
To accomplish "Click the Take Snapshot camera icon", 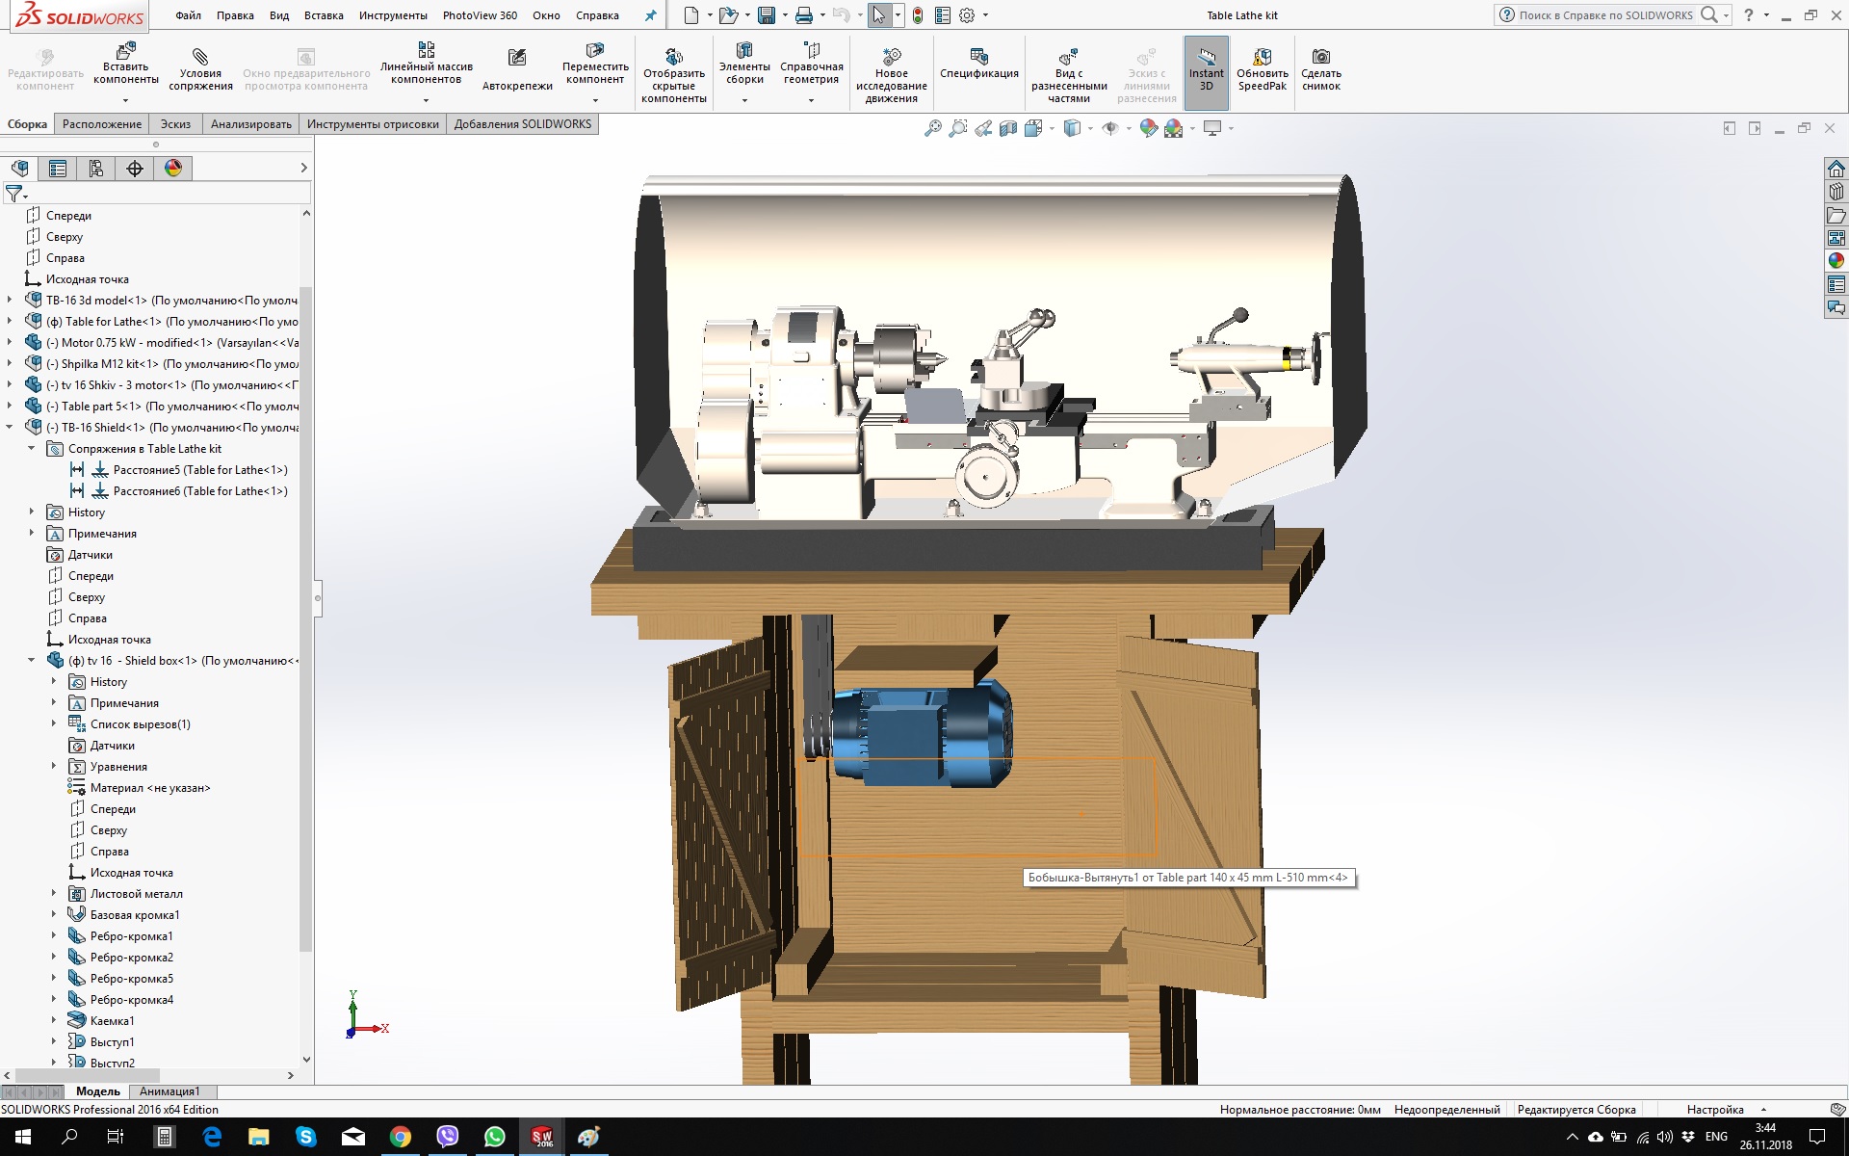I will (x=1321, y=57).
